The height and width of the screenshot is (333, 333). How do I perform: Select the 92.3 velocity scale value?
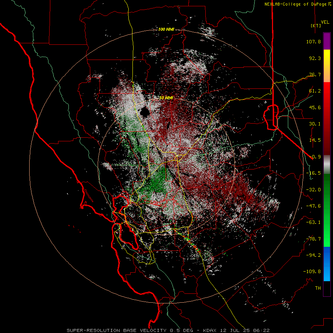coord(315,58)
